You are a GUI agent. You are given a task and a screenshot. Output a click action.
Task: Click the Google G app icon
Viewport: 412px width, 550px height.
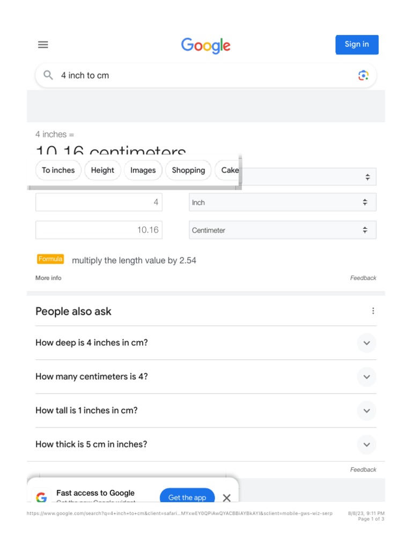(41, 497)
